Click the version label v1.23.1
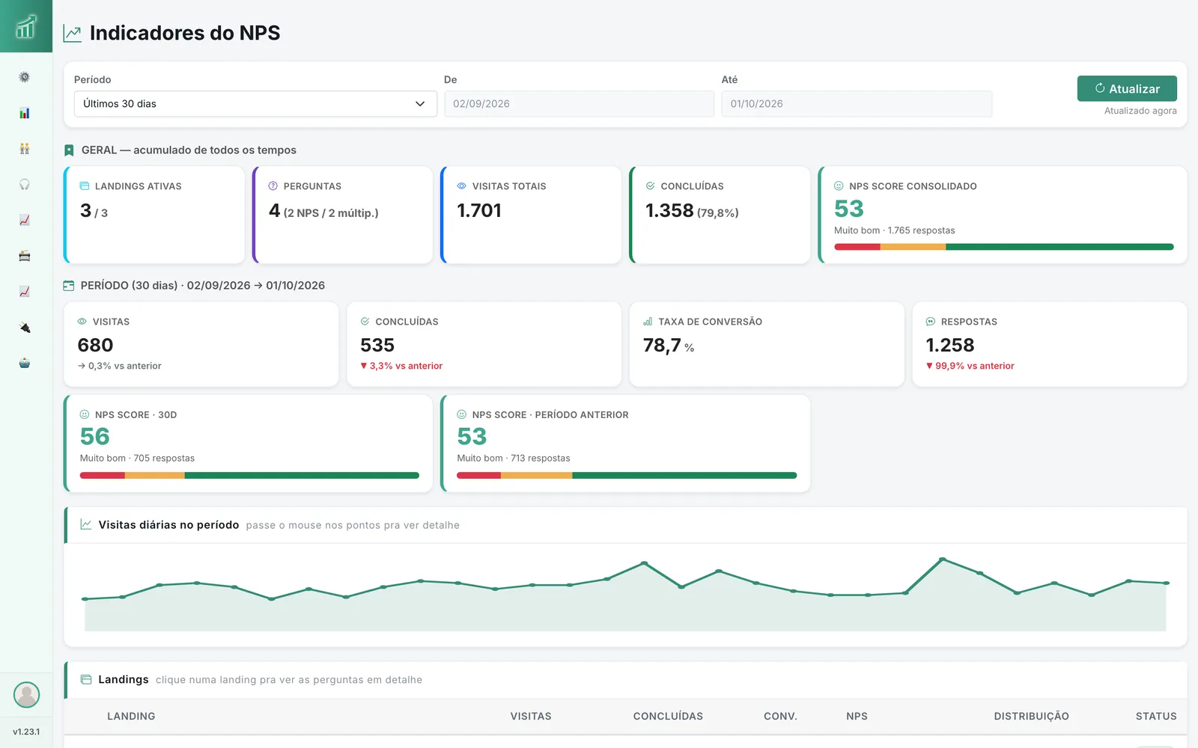This screenshot has width=1198, height=748. (26, 732)
